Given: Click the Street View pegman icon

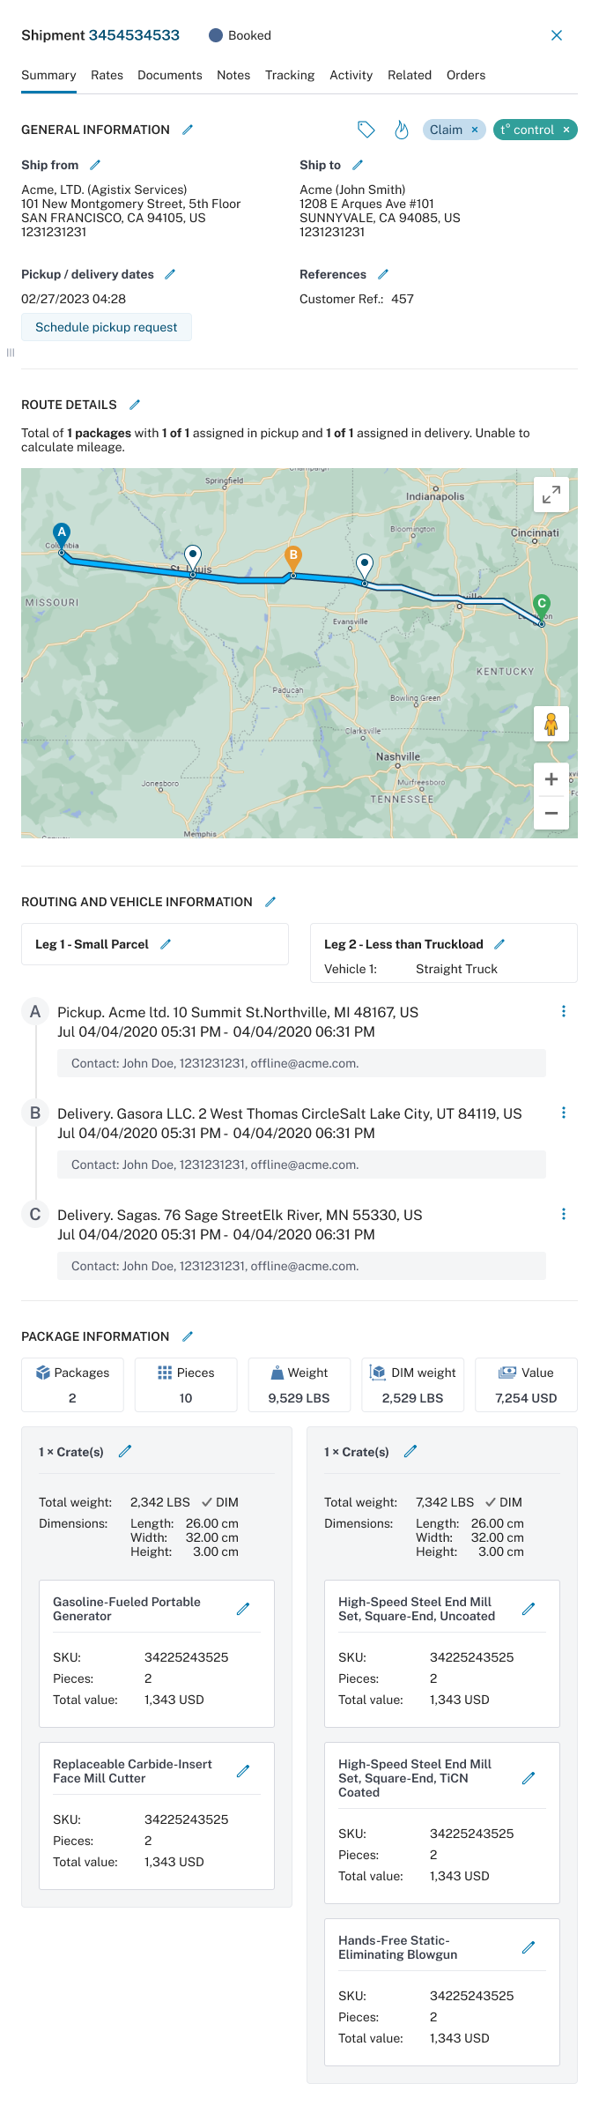Looking at the screenshot, I should point(551,724).
